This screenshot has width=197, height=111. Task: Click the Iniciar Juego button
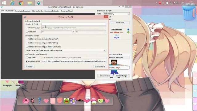(x=122, y=76)
